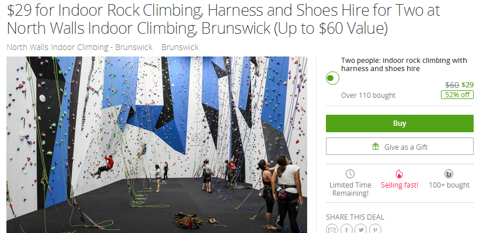Open North Walls Indoor Climbing - Brunswick merchant link

click(79, 47)
